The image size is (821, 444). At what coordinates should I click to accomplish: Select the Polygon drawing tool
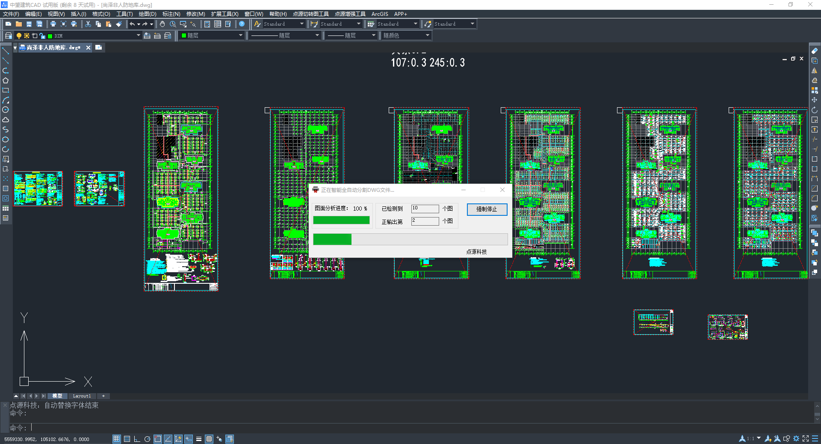(6, 80)
